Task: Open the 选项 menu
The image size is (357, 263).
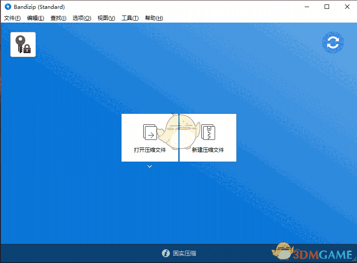Action: 82,18
